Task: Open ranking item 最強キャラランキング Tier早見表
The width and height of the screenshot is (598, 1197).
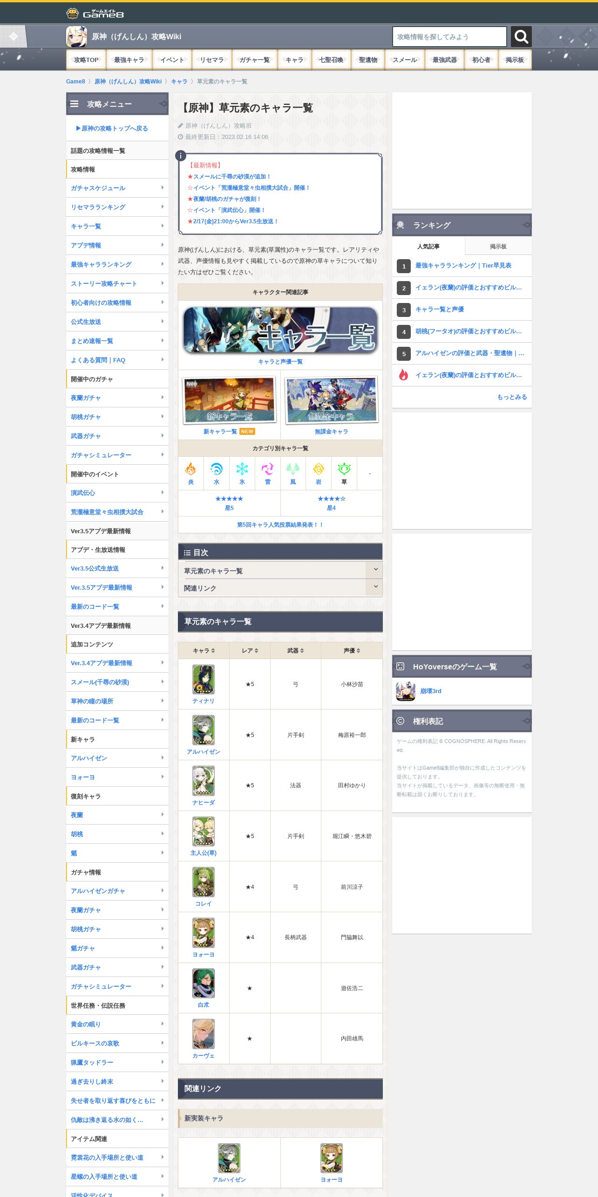Action: (x=463, y=265)
